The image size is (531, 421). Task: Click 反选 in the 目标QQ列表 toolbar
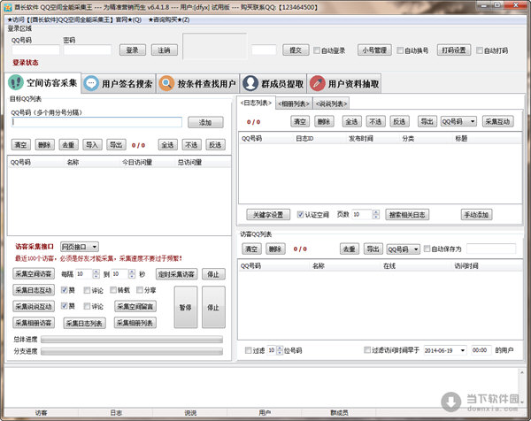[215, 145]
